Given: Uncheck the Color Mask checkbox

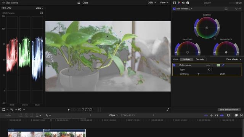Looking at the screenshot, I should tap(174, 65).
